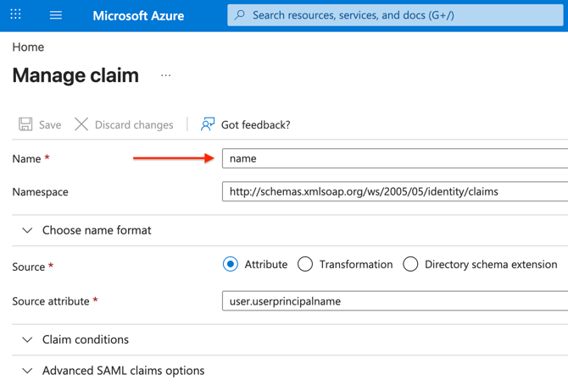Click the Microsoft Azure portal title
Screen dimensions: 568x385
(138, 15)
